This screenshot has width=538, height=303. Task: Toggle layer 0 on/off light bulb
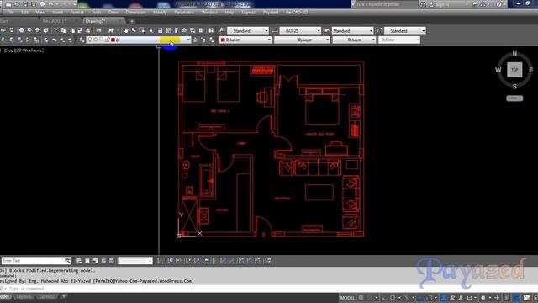pyautogui.click(x=90, y=40)
